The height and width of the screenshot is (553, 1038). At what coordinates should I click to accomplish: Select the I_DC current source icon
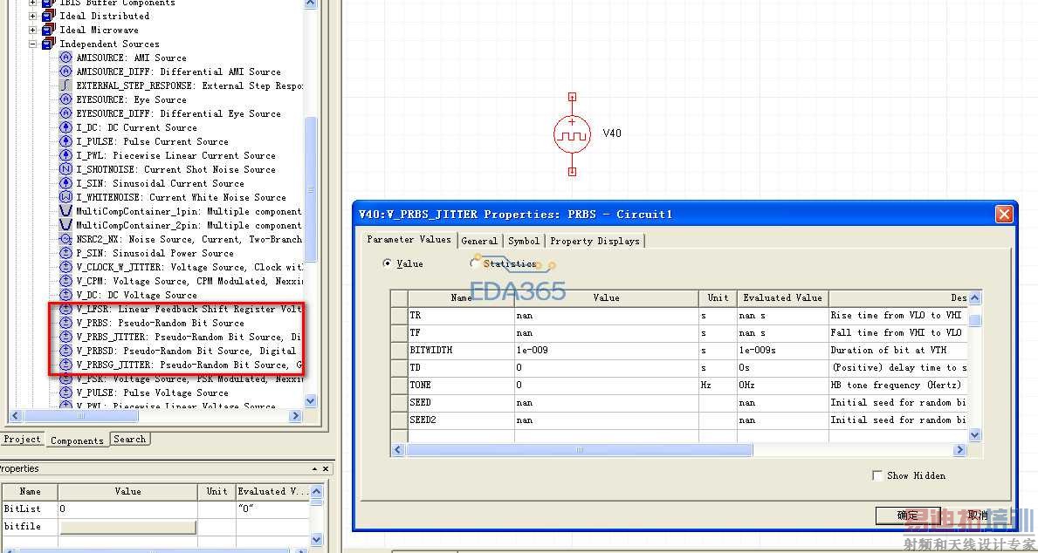click(65, 127)
